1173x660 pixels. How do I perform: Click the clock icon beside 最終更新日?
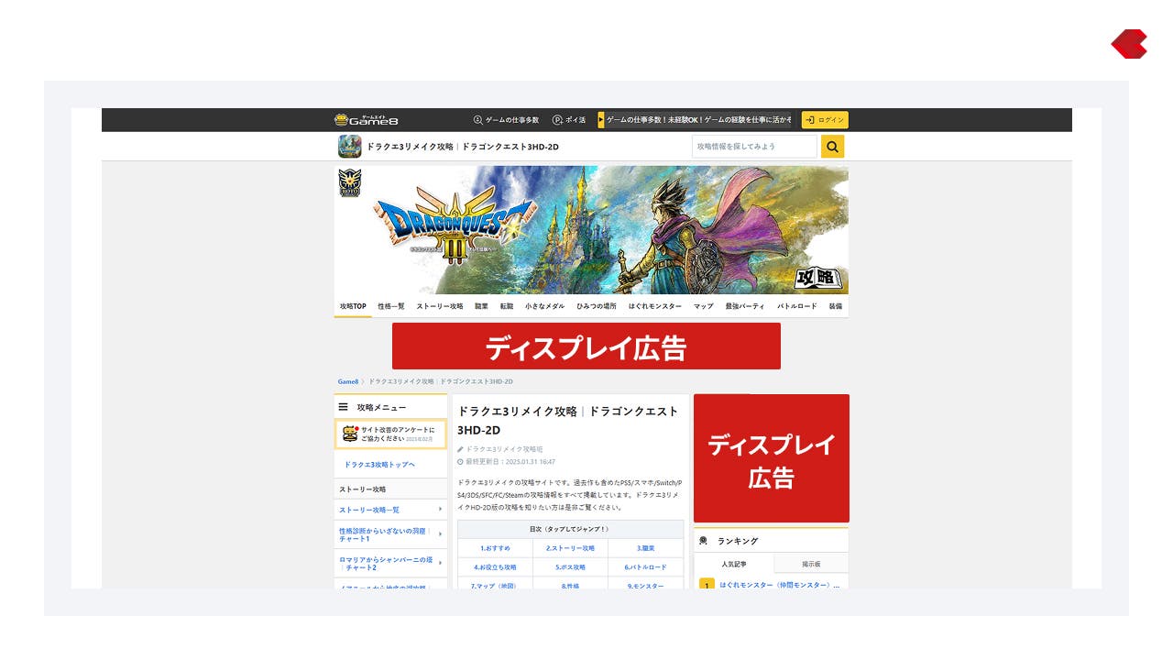461,462
